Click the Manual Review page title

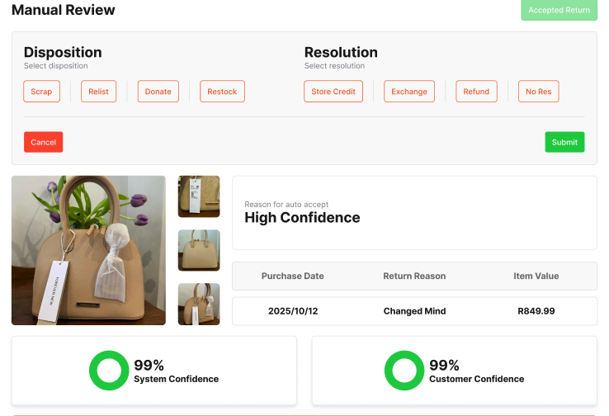point(64,10)
